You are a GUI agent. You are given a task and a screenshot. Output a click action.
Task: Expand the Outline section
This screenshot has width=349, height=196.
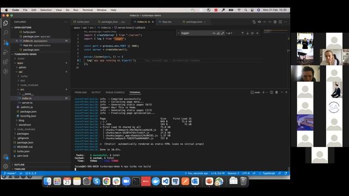point(20,164)
